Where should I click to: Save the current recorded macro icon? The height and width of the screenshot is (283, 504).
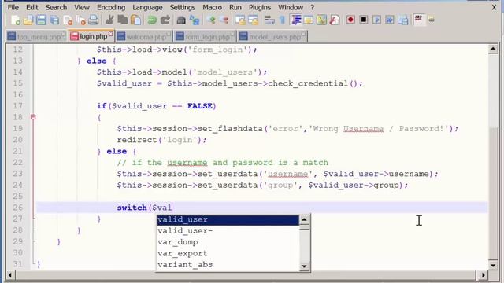[402, 20]
